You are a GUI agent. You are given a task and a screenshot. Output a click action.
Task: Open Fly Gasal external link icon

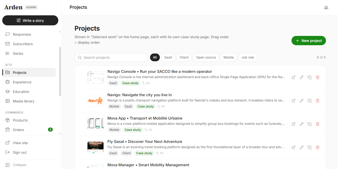click(x=294, y=147)
